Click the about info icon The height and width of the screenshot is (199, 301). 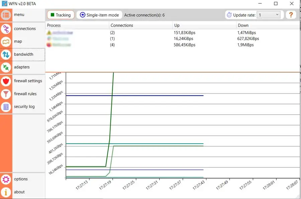[x=6, y=192]
